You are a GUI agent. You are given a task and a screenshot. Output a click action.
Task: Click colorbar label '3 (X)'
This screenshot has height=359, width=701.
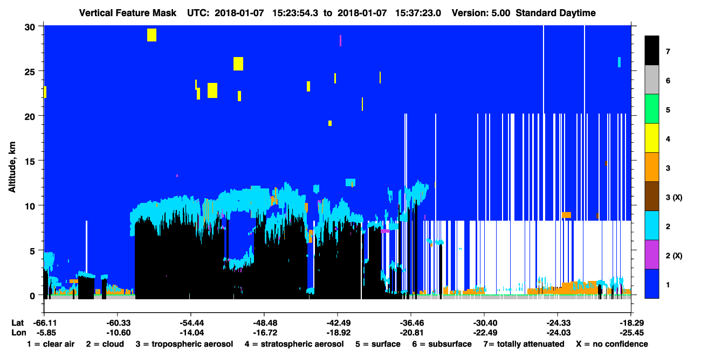(673, 197)
